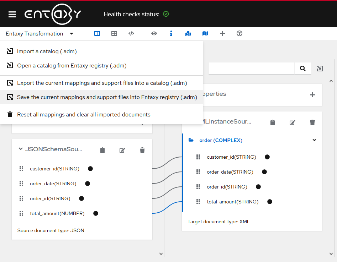Click the folded map icon in toolbar

pos(205,33)
